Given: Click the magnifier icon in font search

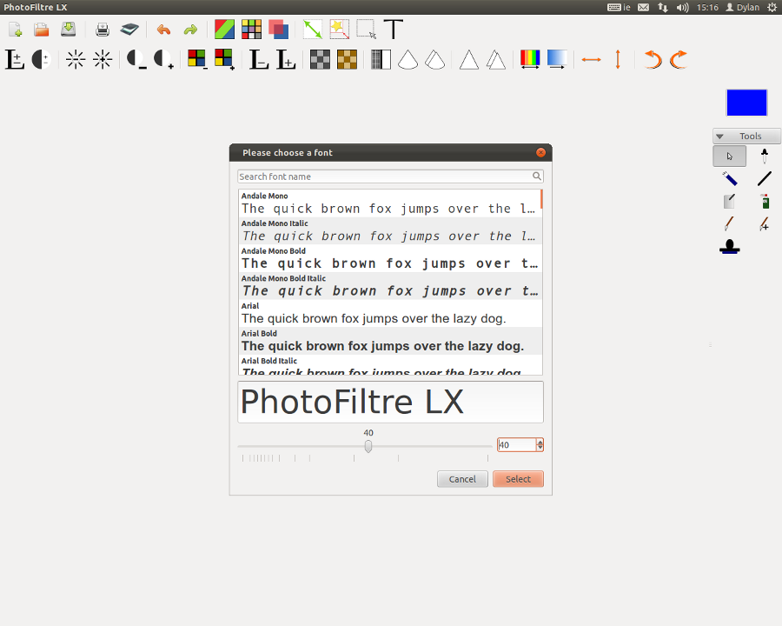Looking at the screenshot, I should click(537, 176).
